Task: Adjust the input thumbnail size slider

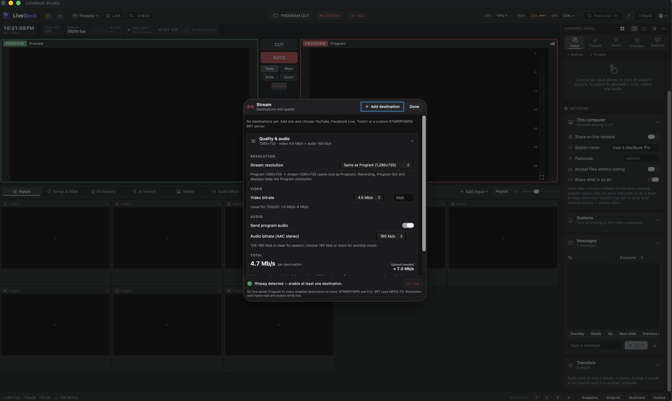Action: point(536,192)
